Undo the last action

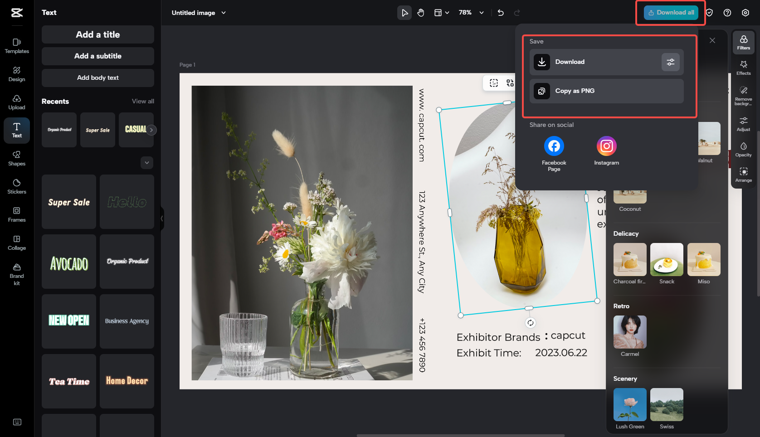501,13
